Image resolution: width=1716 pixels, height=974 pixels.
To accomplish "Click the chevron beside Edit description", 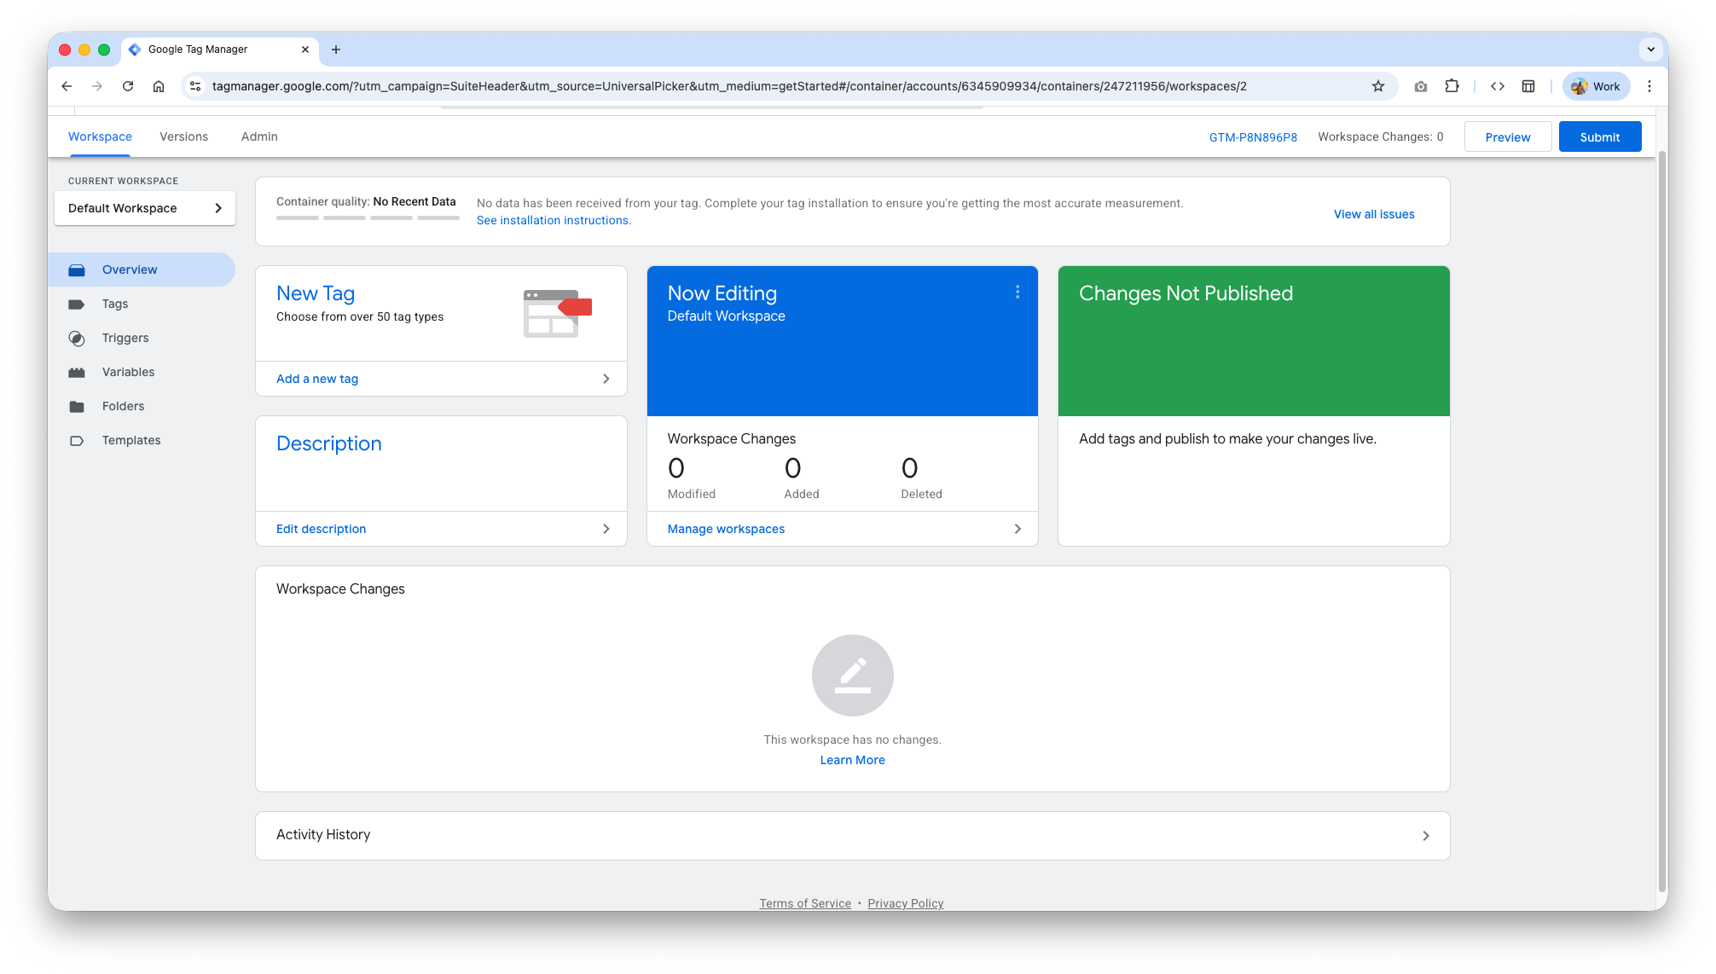I will click(606, 529).
